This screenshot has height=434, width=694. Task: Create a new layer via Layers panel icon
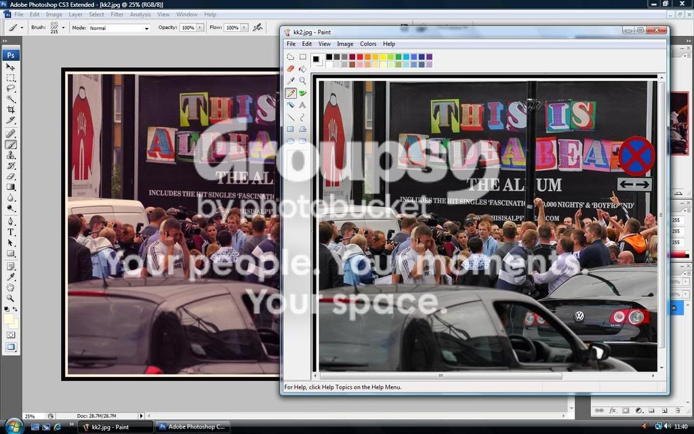[x=665, y=410]
